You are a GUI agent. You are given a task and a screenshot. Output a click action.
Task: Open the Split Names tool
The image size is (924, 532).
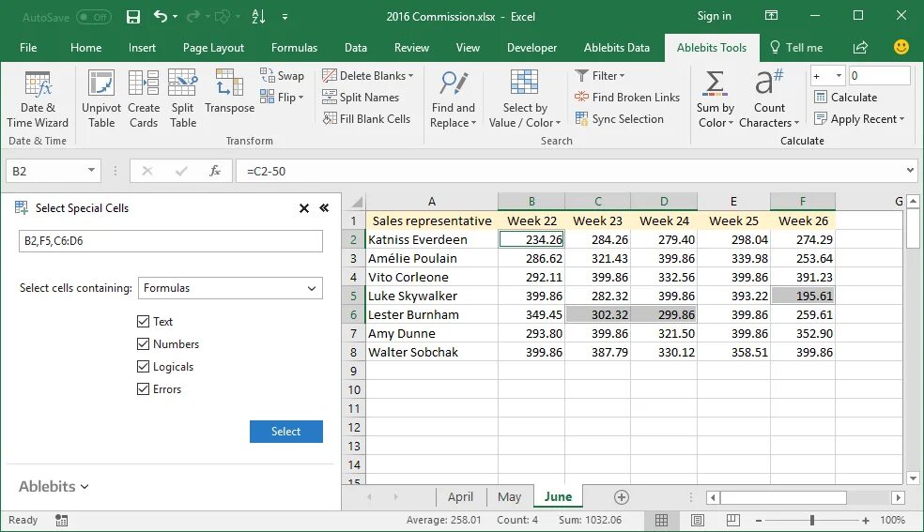pos(361,97)
